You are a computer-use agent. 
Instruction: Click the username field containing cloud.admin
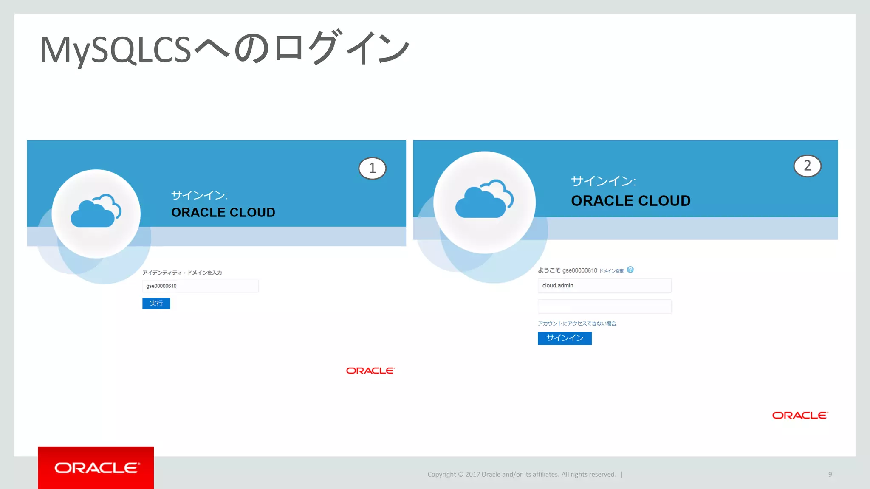point(604,285)
